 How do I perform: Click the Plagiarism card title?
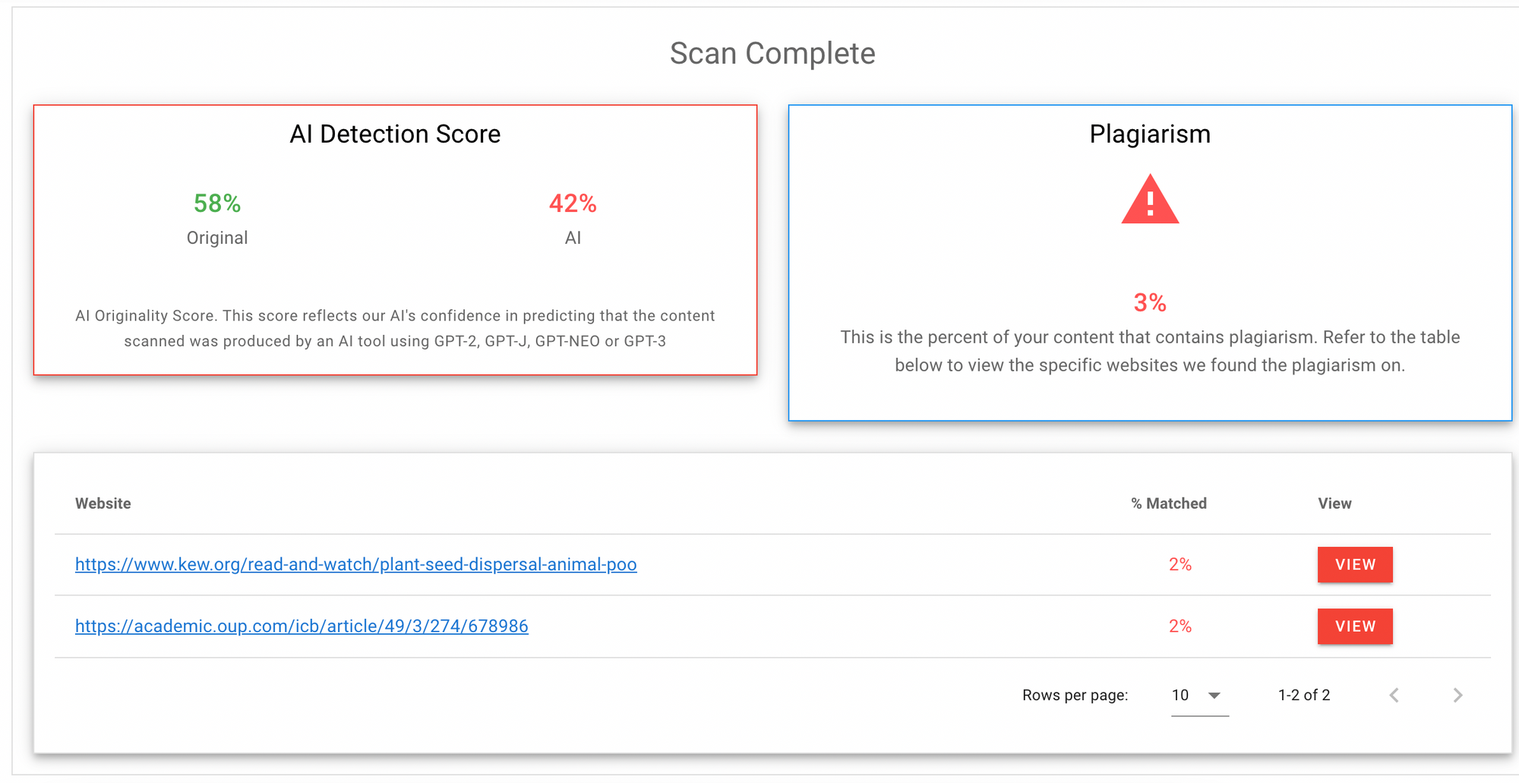1150,134
